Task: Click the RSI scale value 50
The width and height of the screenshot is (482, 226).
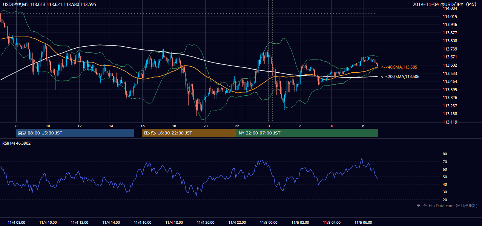Action: 445,177
